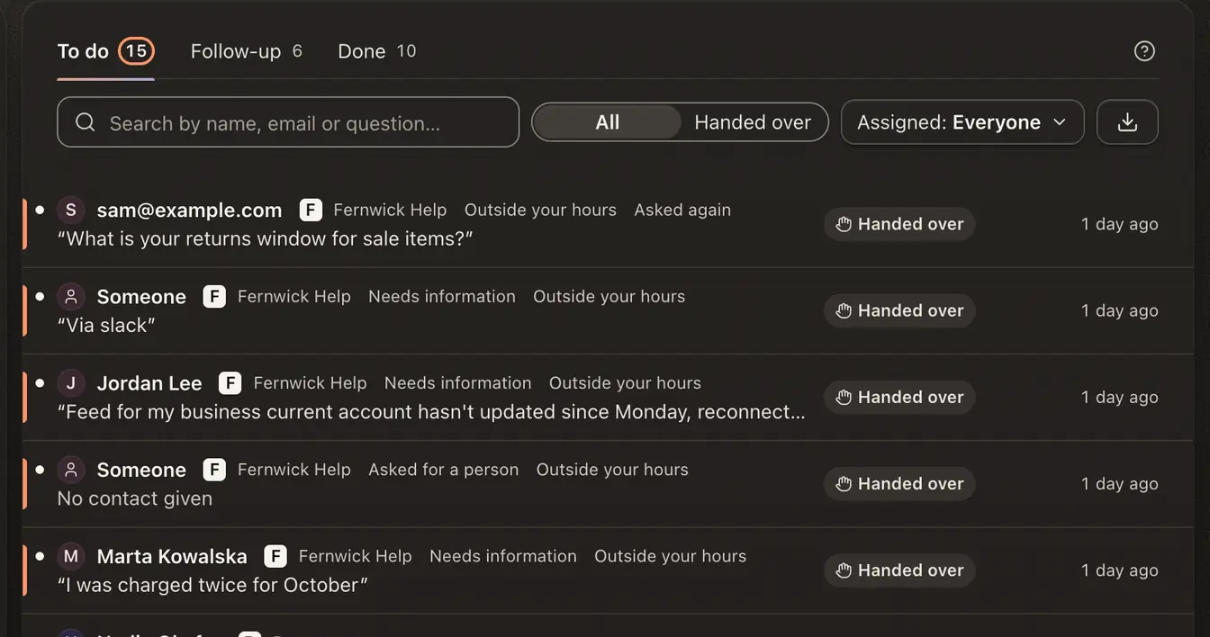Click the download export icon button
The width and height of the screenshot is (1210, 637).
click(x=1127, y=122)
